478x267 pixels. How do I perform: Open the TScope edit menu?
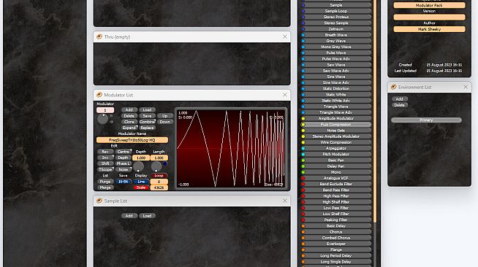tap(105, 169)
